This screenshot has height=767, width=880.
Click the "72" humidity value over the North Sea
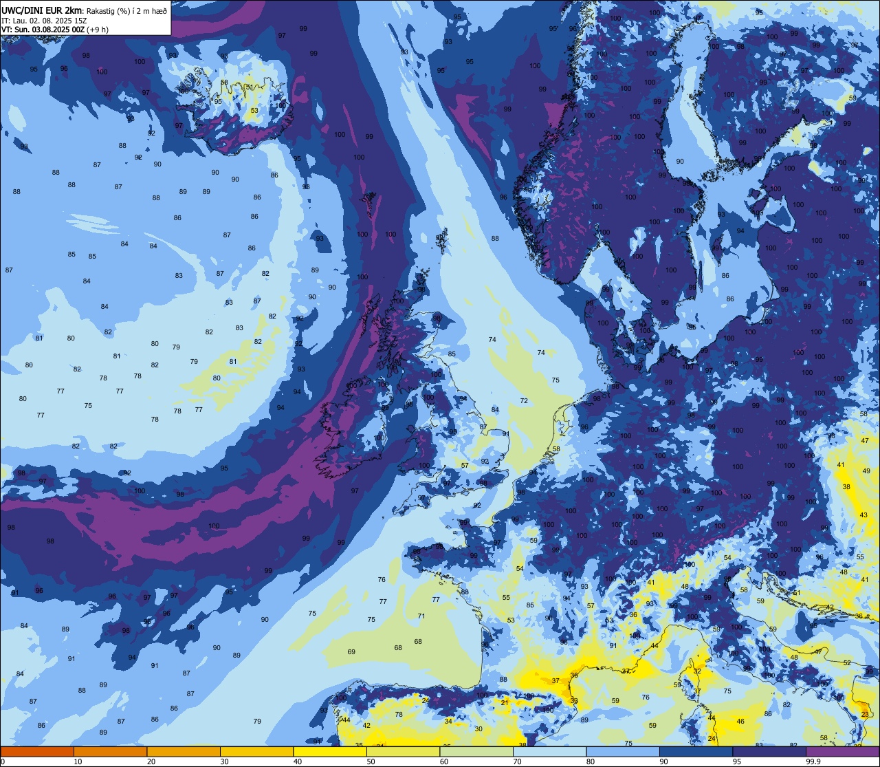524,400
